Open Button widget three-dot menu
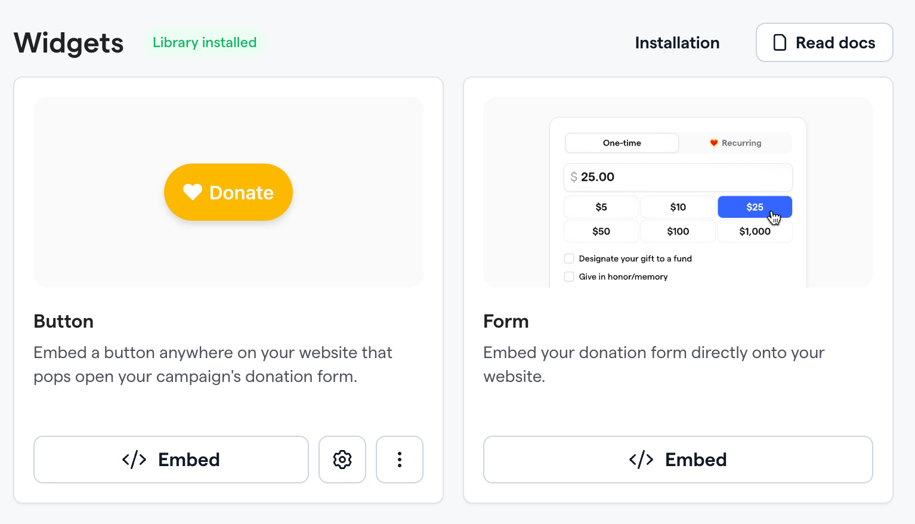 click(x=400, y=460)
